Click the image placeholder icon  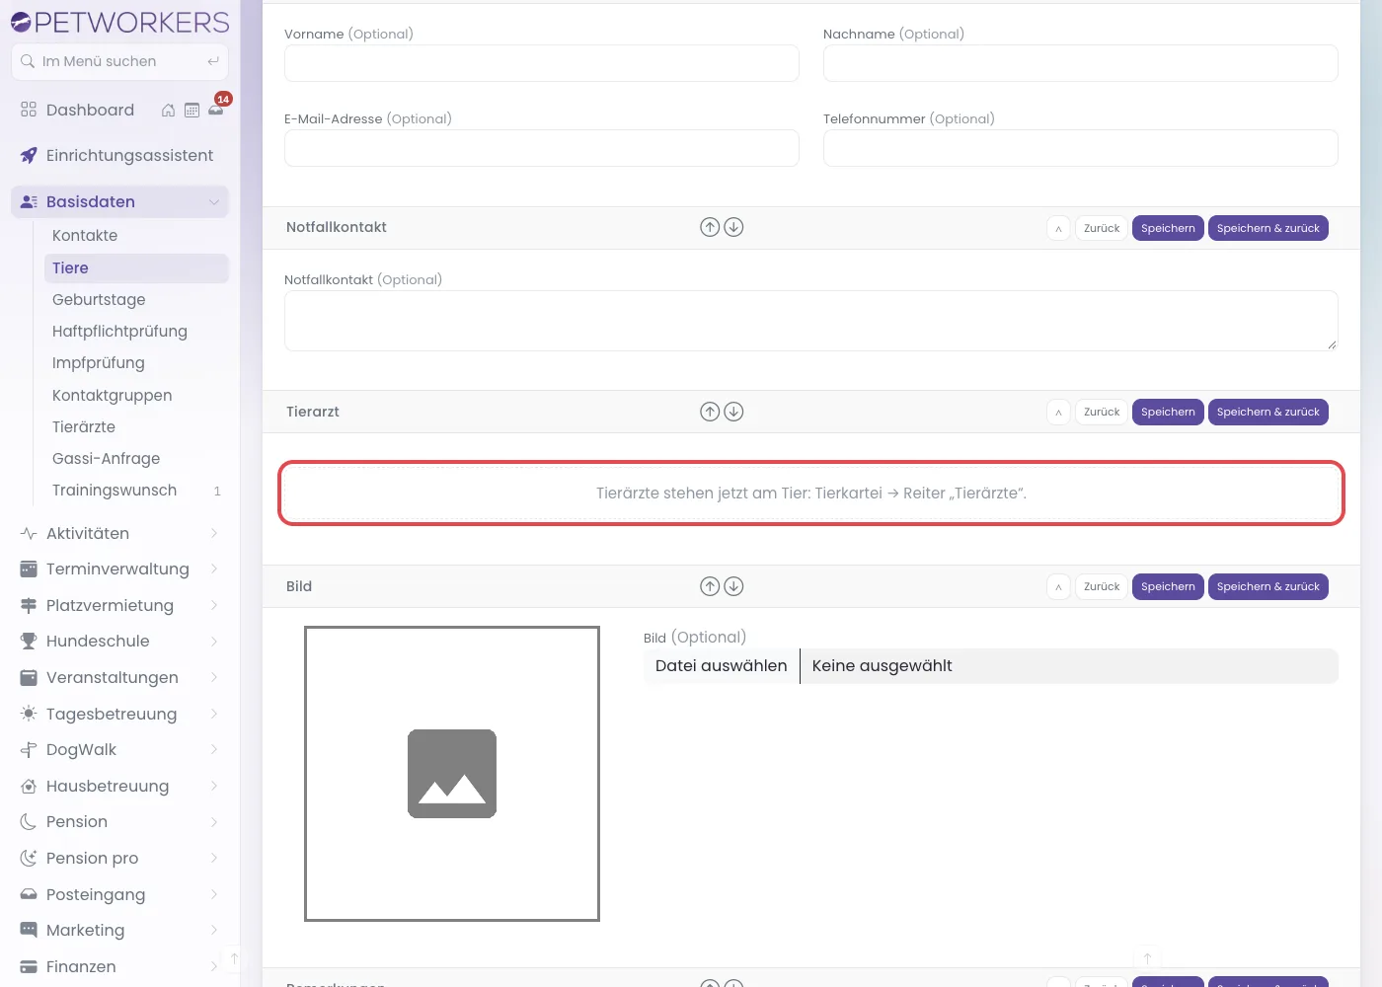point(452,774)
